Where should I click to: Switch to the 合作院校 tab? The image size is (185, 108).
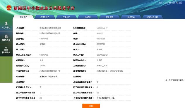click(88, 17)
